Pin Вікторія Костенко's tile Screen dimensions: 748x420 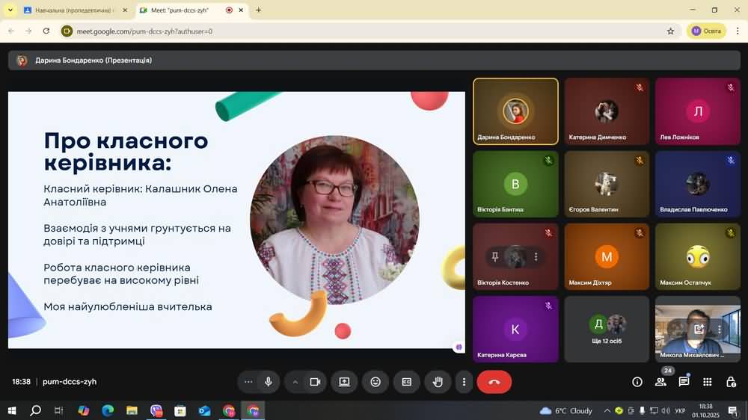(495, 257)
